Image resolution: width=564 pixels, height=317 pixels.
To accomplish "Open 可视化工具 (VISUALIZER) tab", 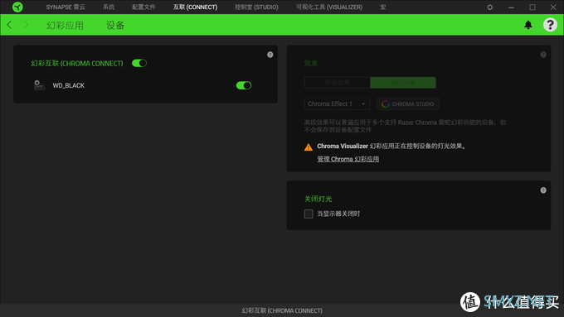I will pos(329,7).
